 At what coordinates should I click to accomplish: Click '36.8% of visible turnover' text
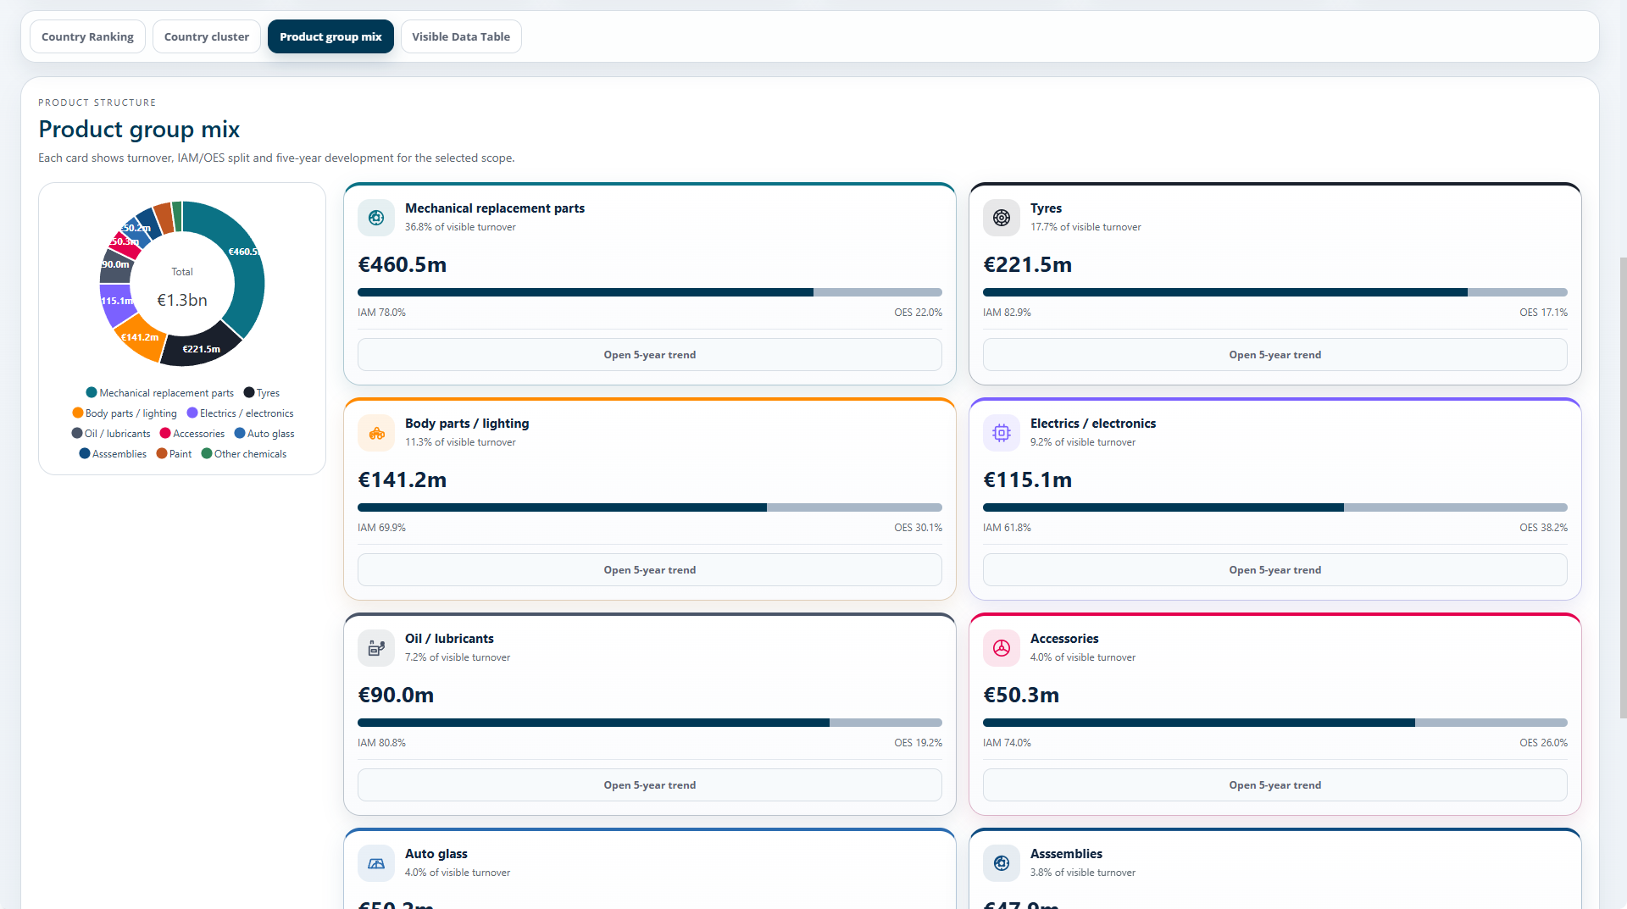click(x=460, y=227)
